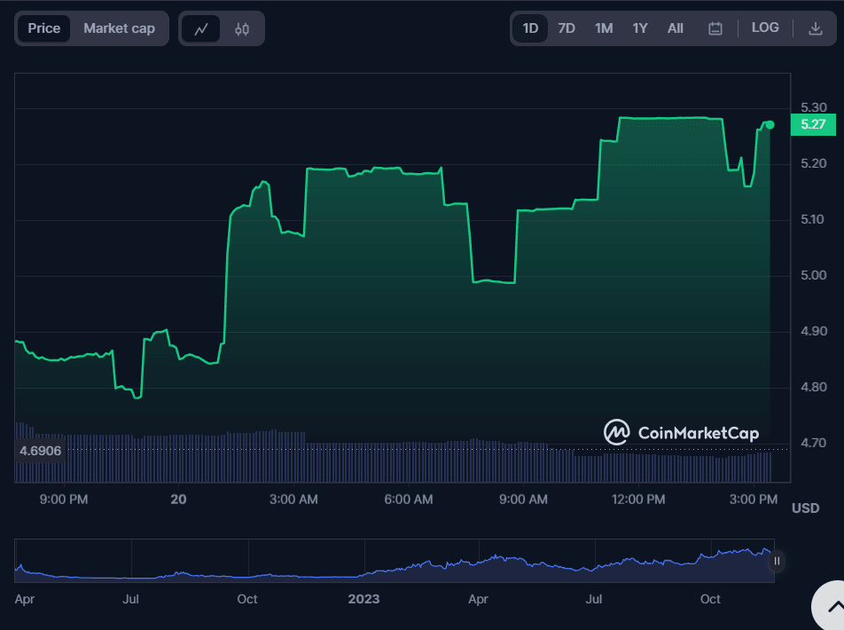This screenshot has width=844, height=630.
Task: Switch to the candlestick chart view
Action: (x=242, y=28)
